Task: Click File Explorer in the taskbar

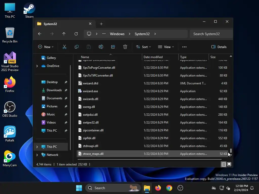Action: click(147, 188)
